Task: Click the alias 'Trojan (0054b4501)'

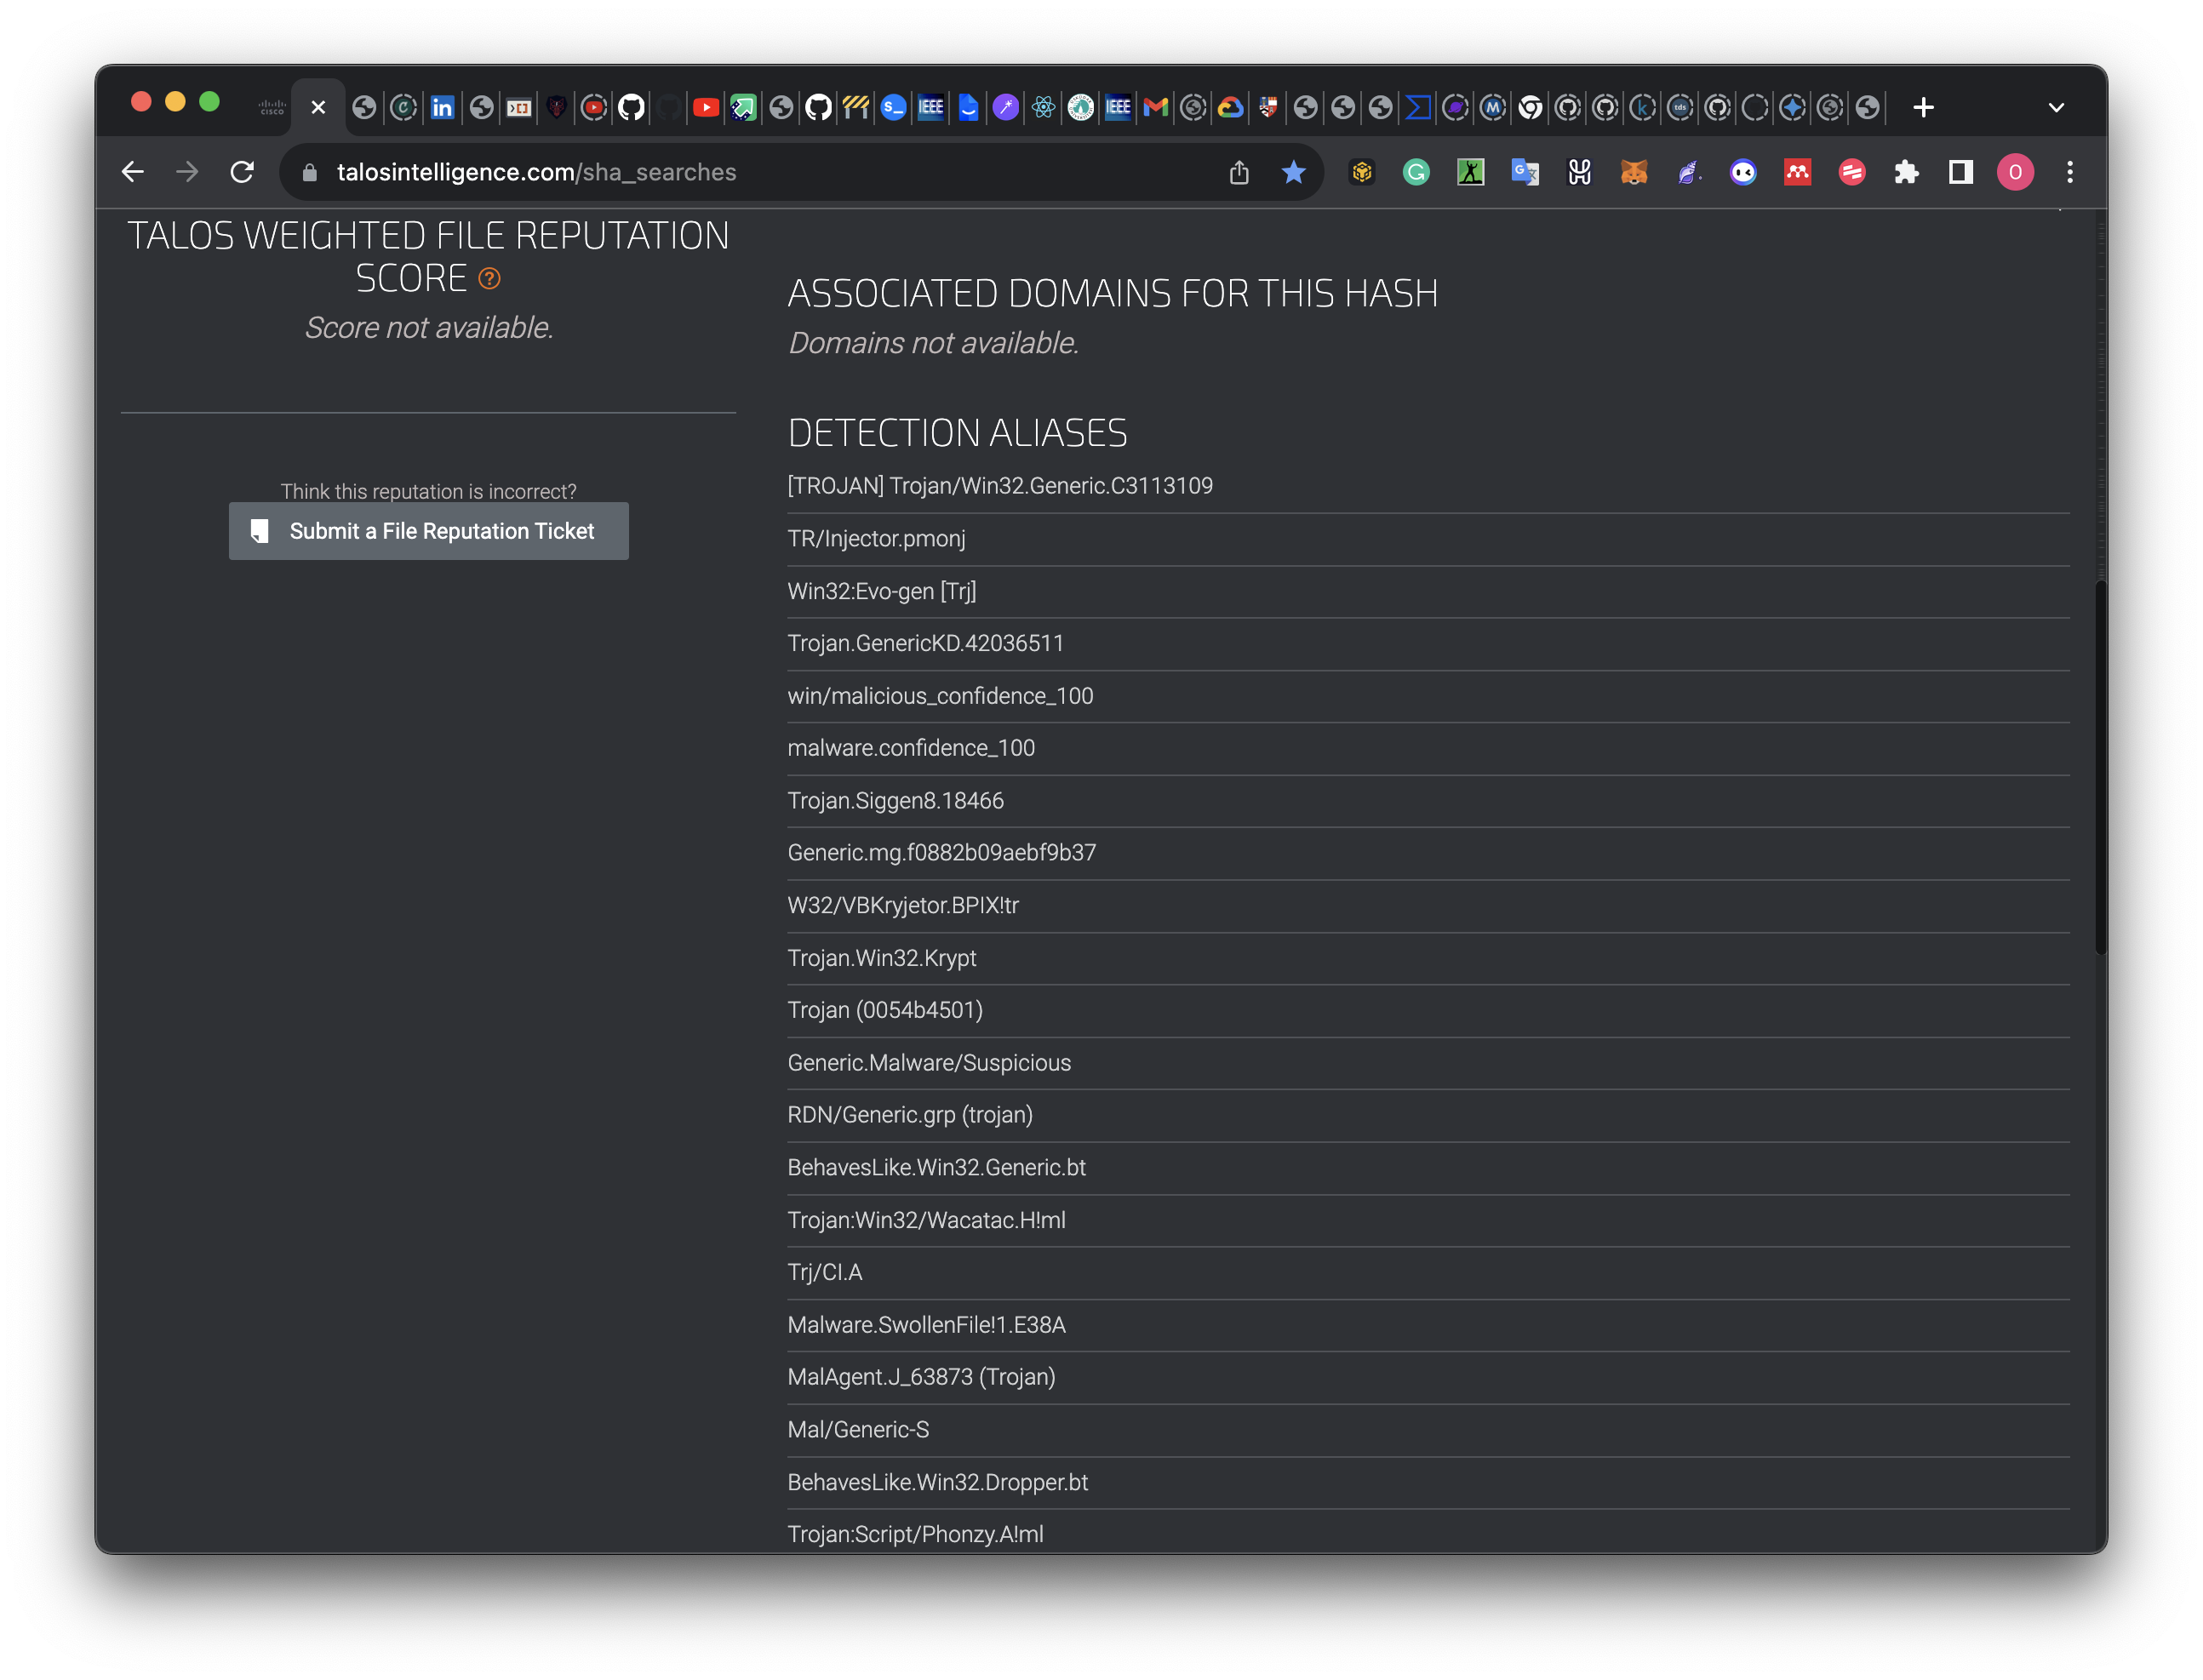Action: pos(885,1010)
